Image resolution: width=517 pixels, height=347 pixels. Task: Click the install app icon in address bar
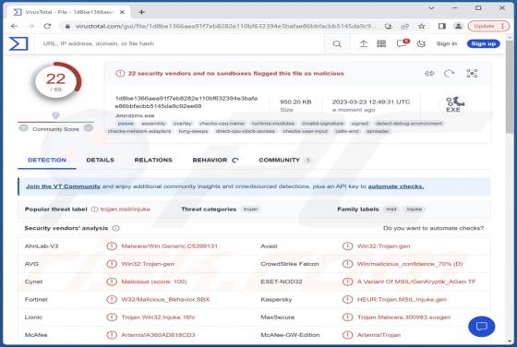(389, 26)
